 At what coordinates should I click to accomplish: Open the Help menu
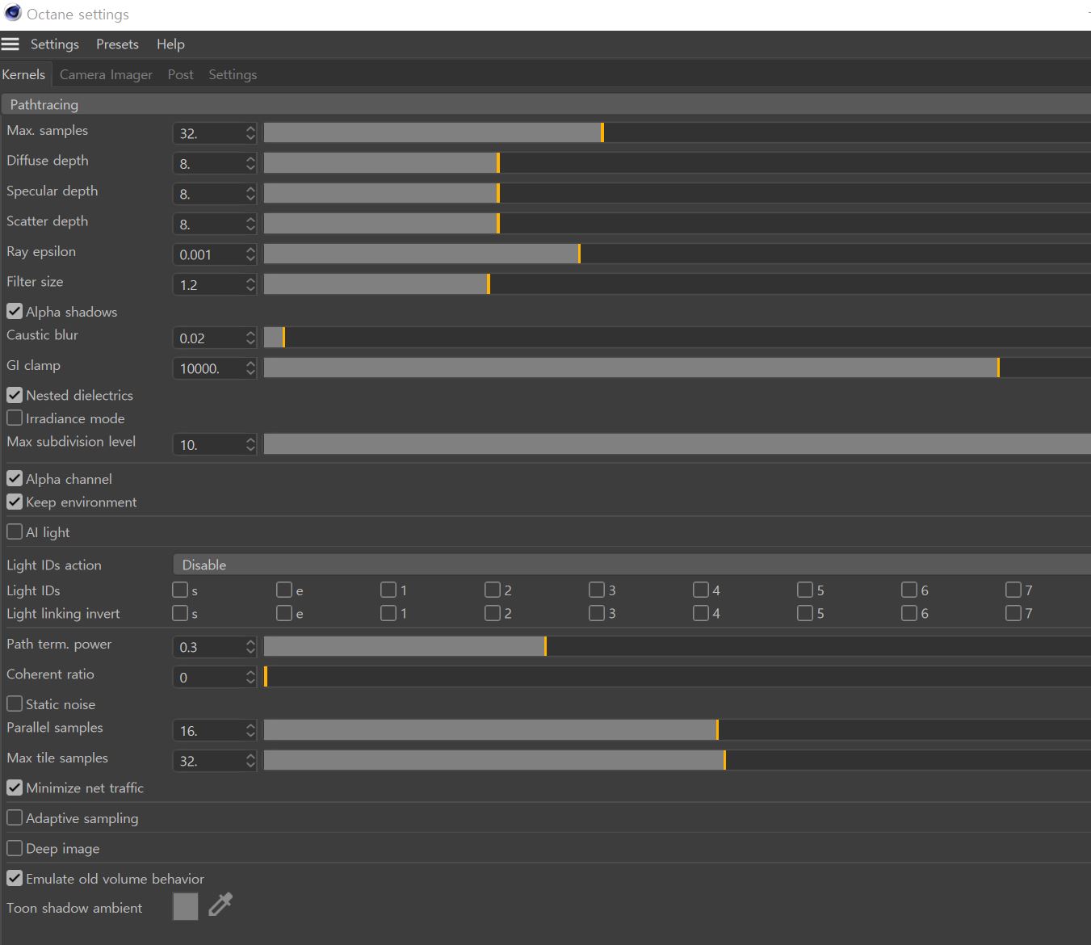170,44
